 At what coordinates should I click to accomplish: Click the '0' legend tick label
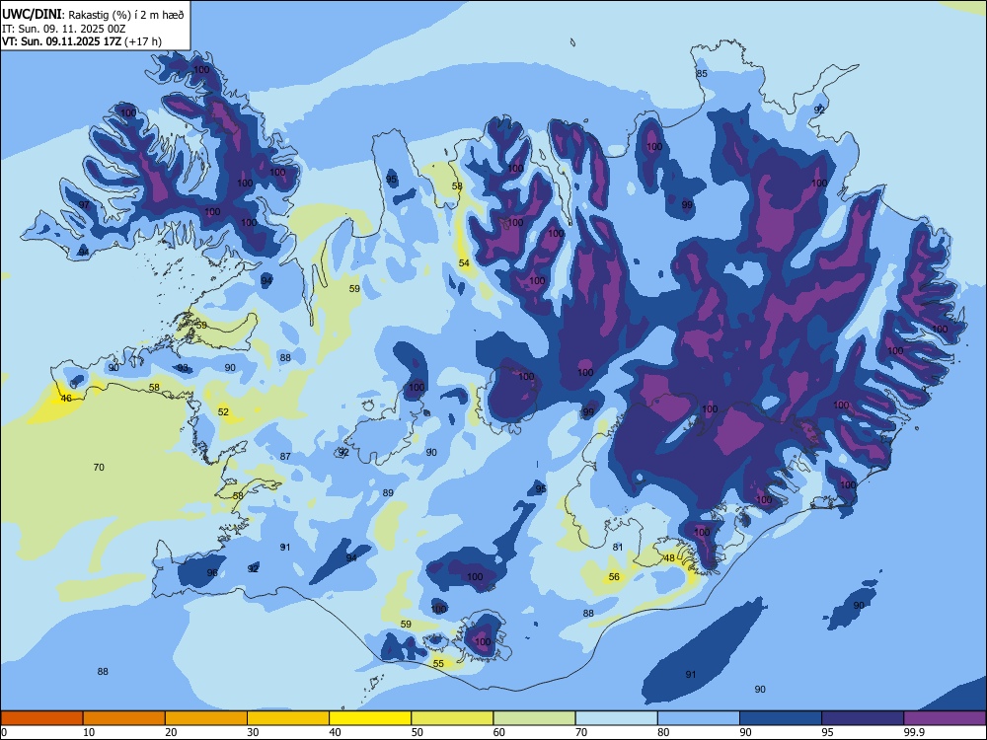(x=4, y=732)
